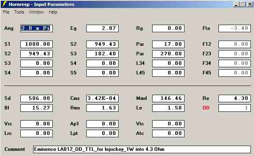Click the Re field with 4.30
Image resolution: width=254 pixels, height=156 pixels.
coord(234,98)
